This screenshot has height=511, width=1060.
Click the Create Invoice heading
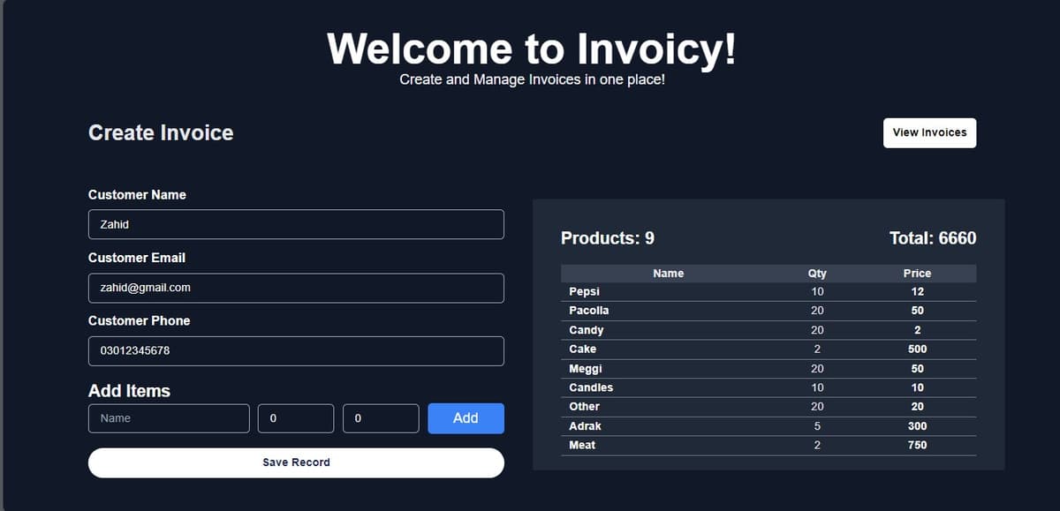[161, 133]
